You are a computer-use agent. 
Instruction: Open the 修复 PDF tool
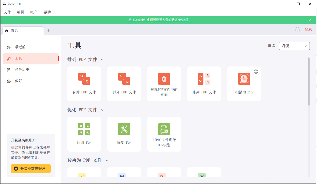point(124,134)
